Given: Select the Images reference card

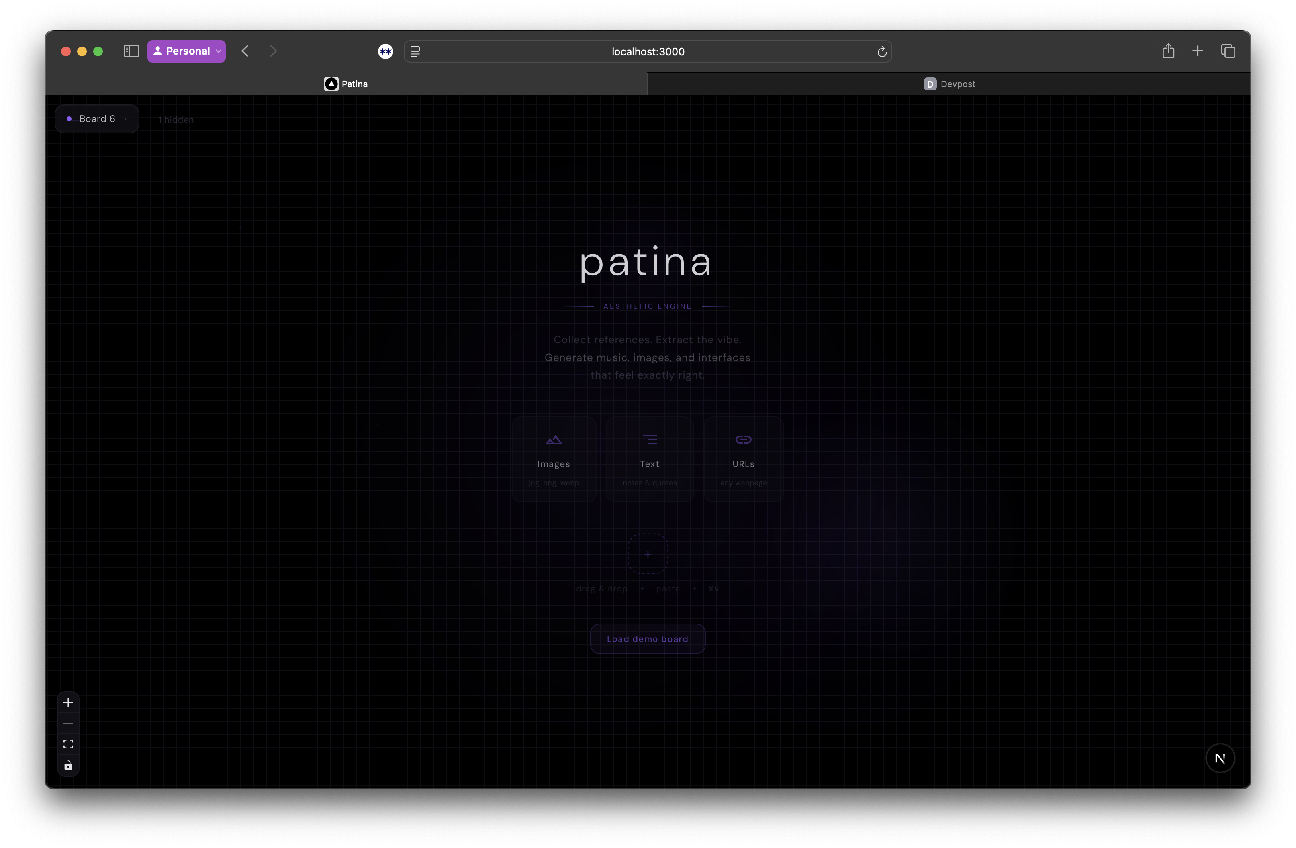Looking at the screenshot, I should (553, 459).
